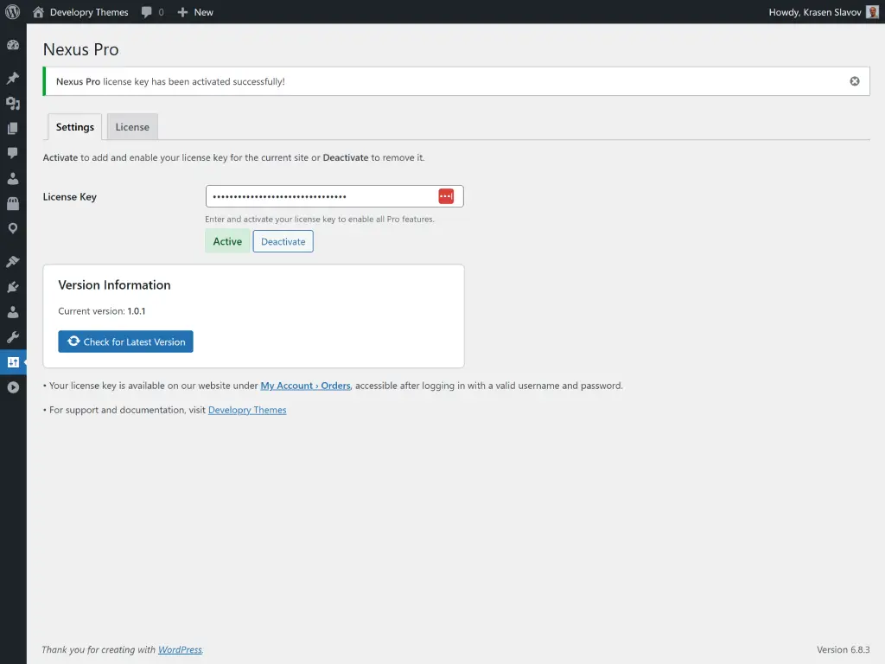Dismiss the activation success notice
Viewport: 885px width, 664px height.
[855, 81]
